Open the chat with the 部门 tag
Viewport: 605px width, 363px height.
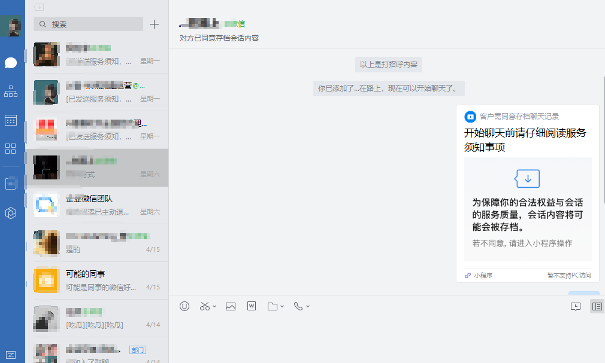(x=97, y=350)
